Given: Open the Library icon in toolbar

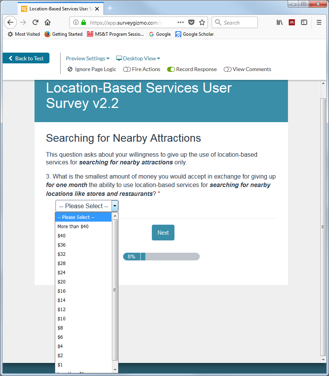Looking at the screenshot, I should click(x=280, y=23).
